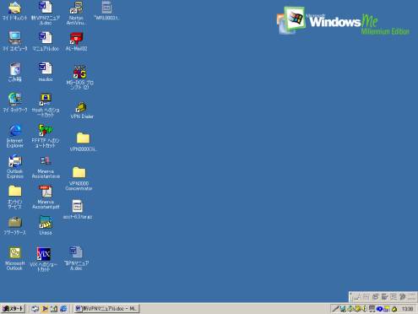Click the system tray clock
This screenshot has width=418, height=314.
tap(408, 309)
